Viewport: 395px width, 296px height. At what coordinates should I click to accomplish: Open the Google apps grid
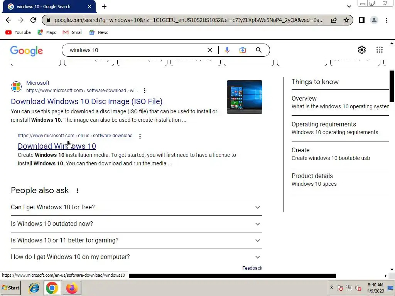380,50
